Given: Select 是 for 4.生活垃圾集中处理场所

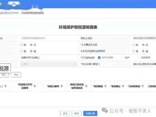Looking at the screenshot, I should [x=133, y=51].
